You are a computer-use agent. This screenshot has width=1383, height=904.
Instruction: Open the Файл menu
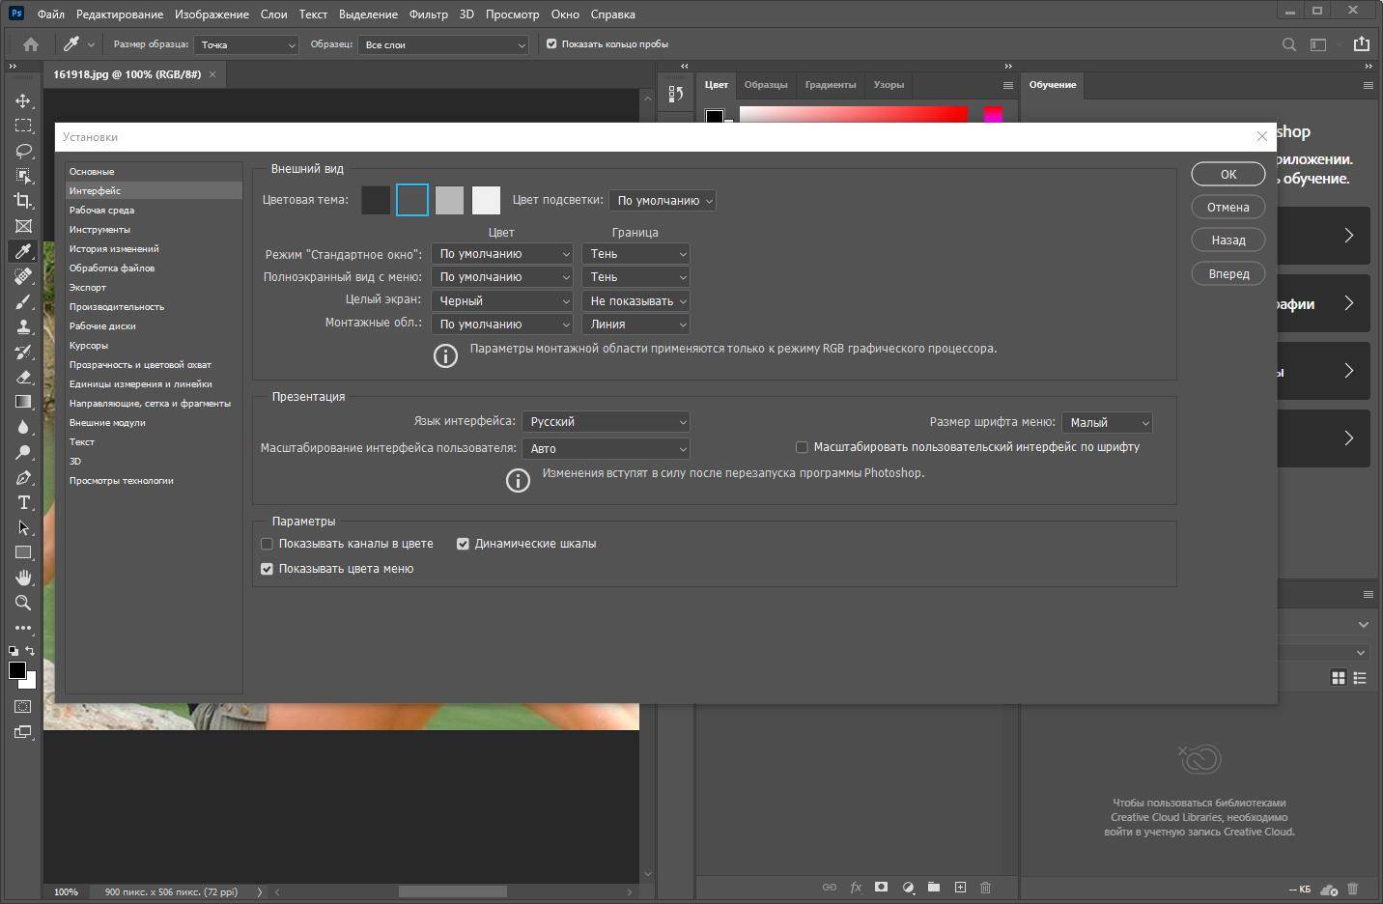(x=51, y=14)
